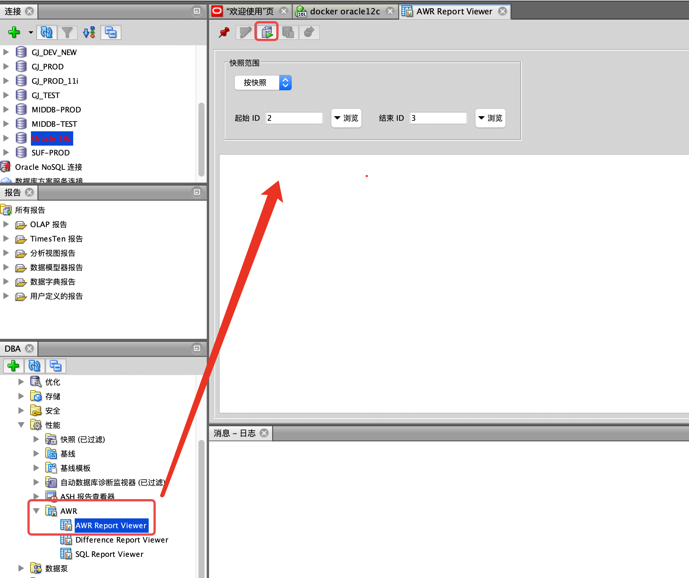Screen dimensions: 689x578
Task: Collapse the 性能 tree node
Action: 21,425
